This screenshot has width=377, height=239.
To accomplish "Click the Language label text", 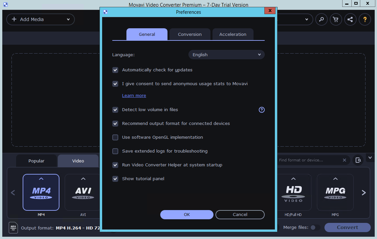I will pyautogui.click(x=123, y=55).
